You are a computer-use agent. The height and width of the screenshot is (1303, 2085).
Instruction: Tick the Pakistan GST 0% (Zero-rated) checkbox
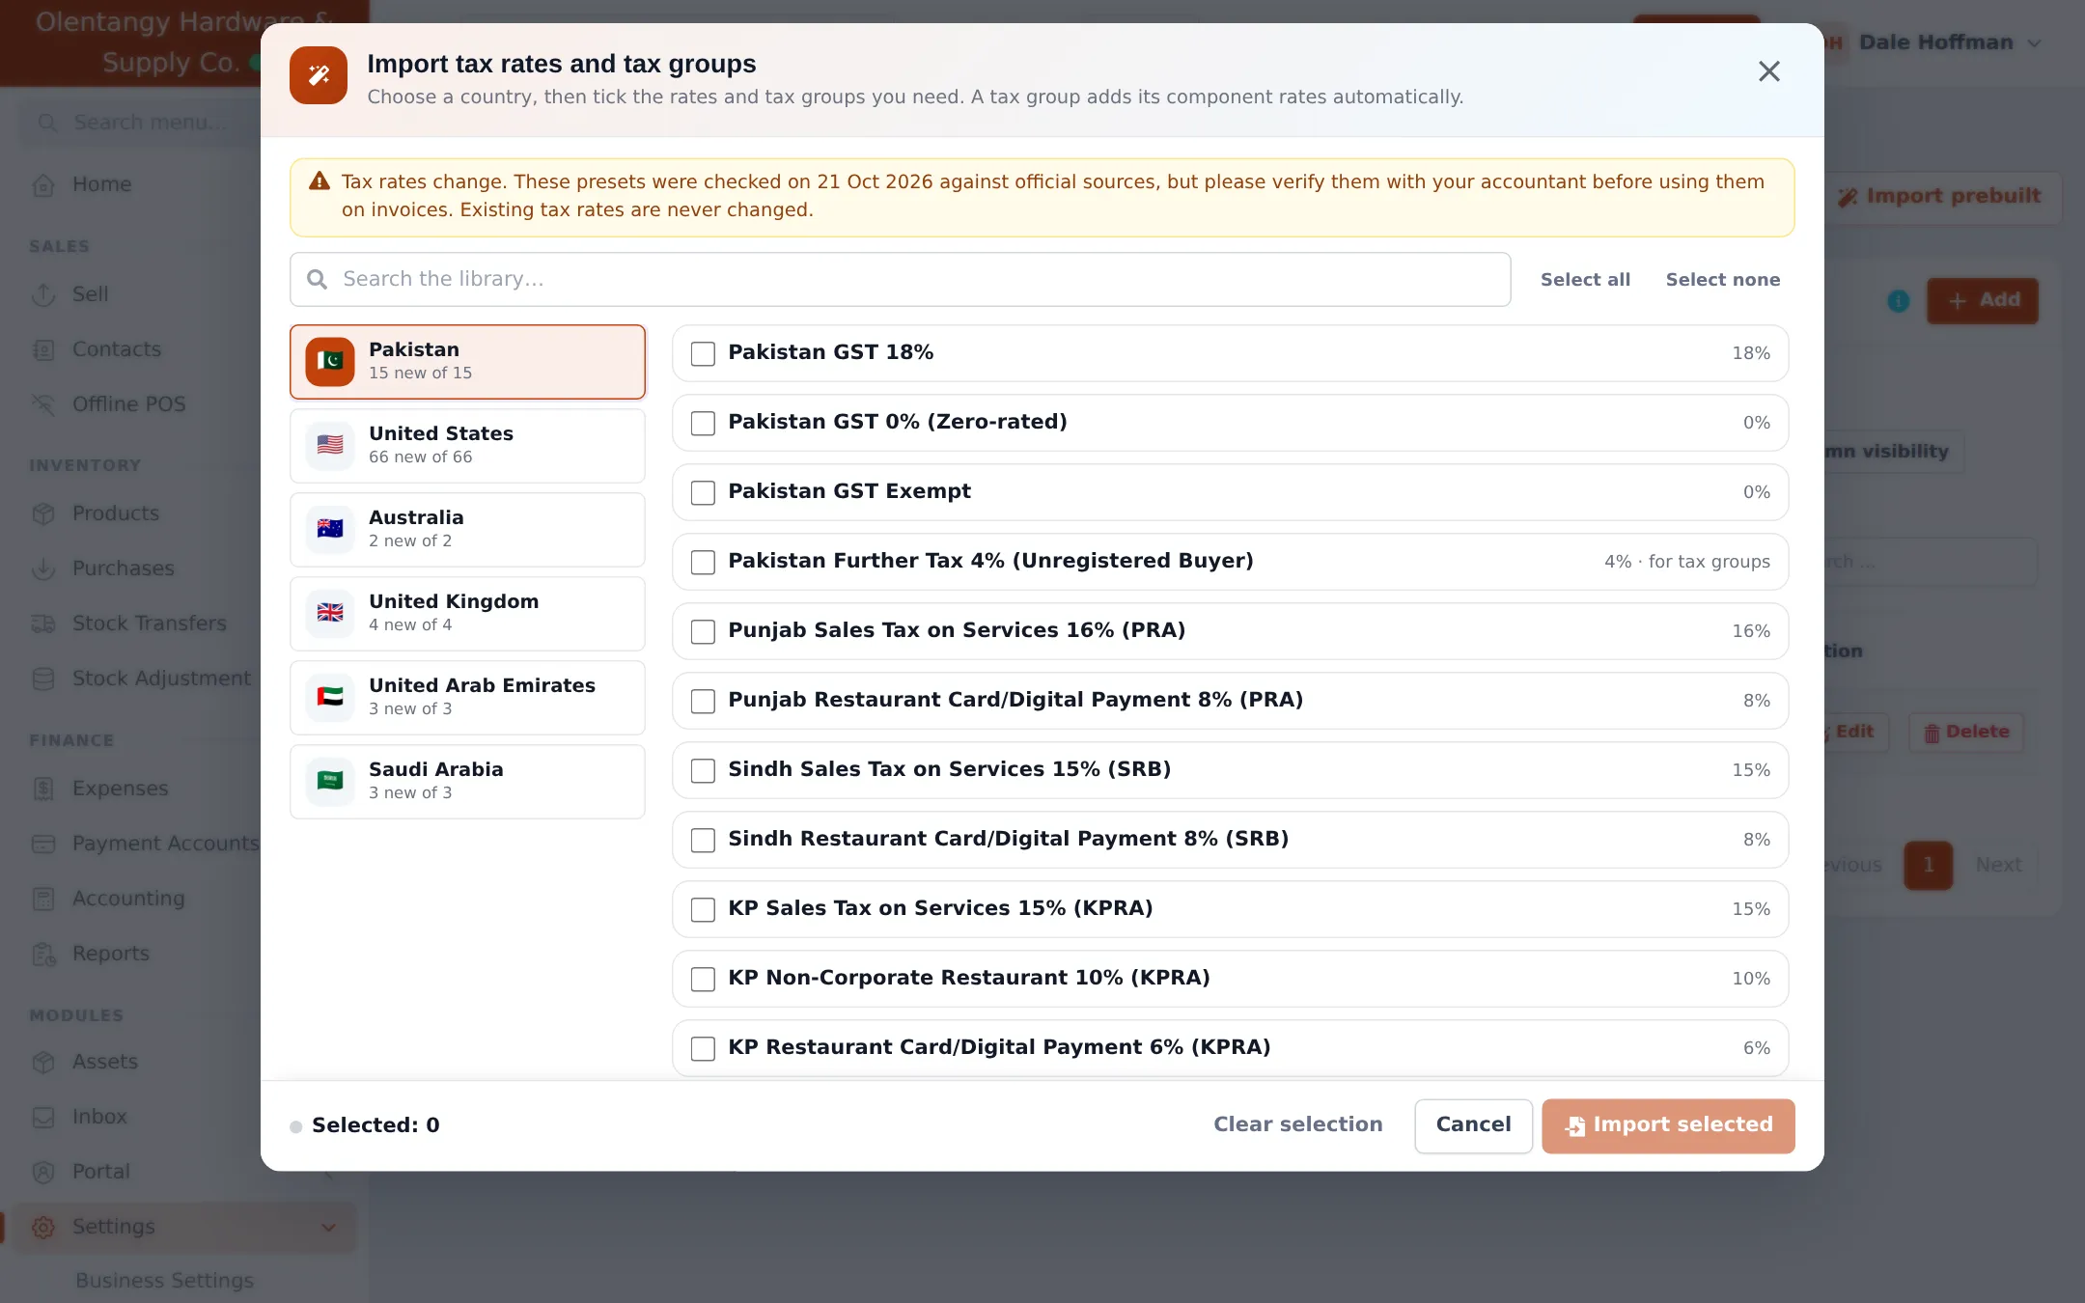pos(703,423)
